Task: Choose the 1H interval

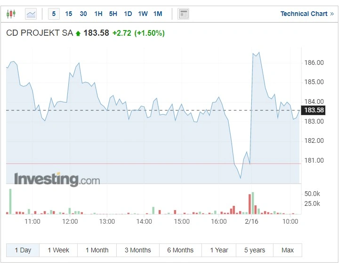Action: point(98,14)
